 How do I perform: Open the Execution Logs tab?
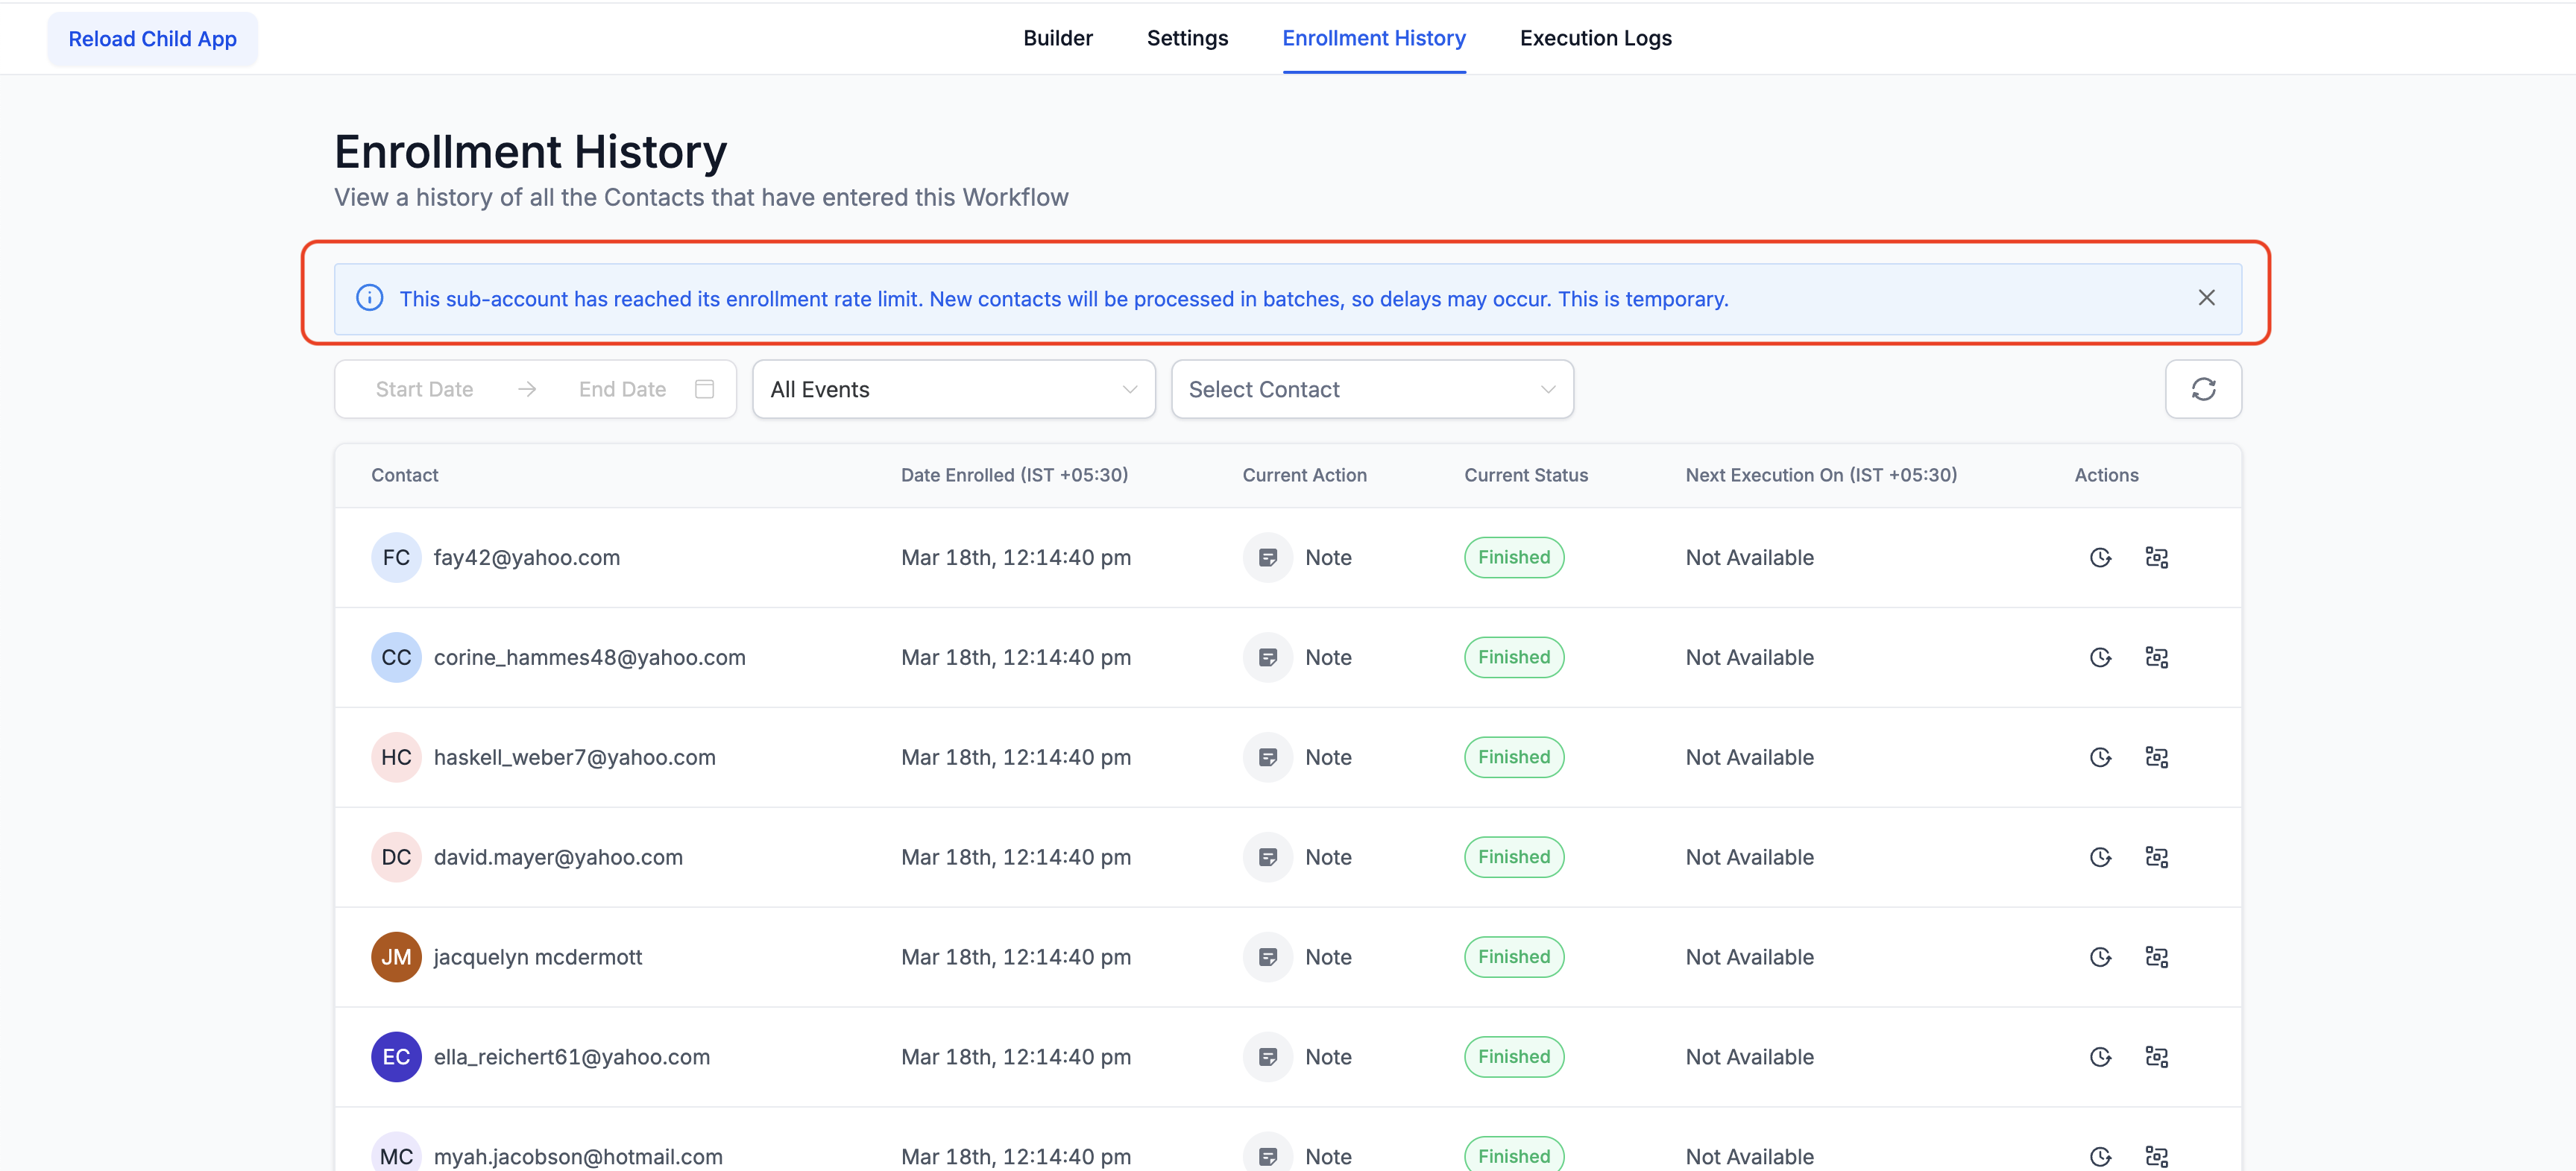(1595, 38)
